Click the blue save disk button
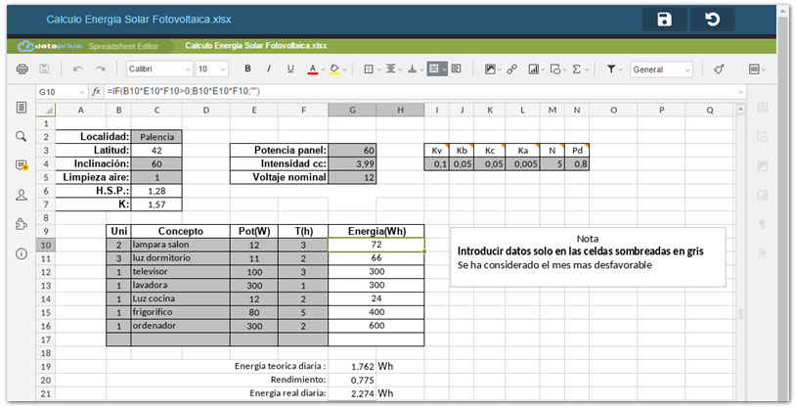Image resolution: width=796 pixels, height=410 pixels. 664,20
